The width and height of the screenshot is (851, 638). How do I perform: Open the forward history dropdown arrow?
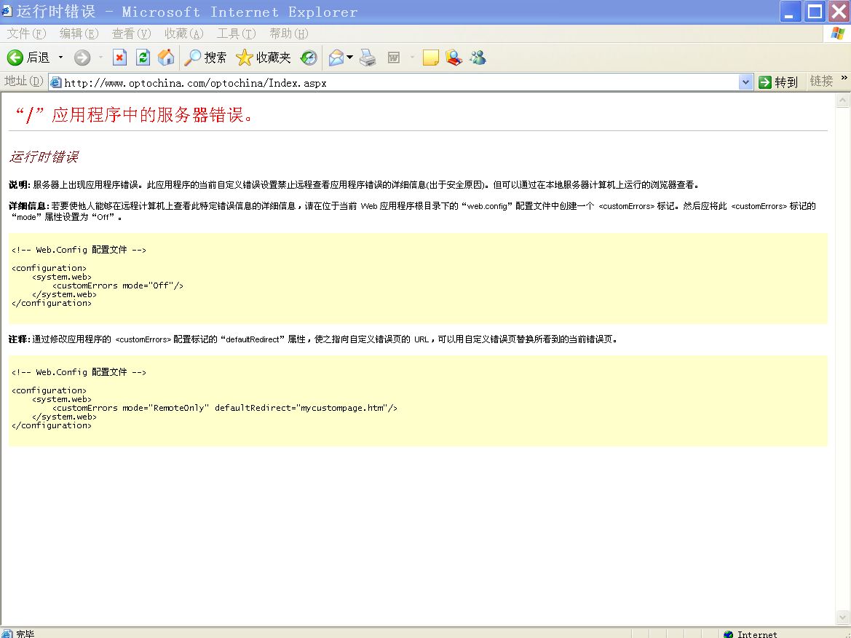(x=101, y=57)
